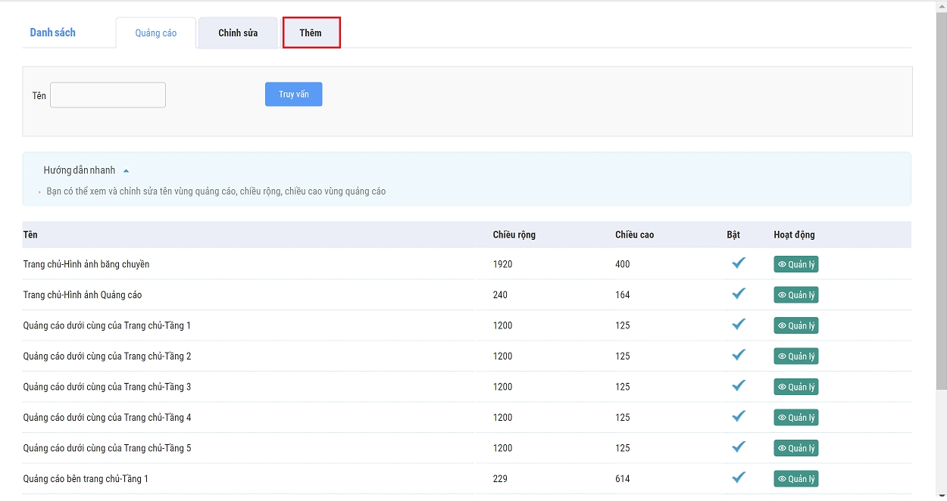Open Quản lý for Trang chủ-Tầng 2 row
Image resolution: width=947 pixels, height=501 pixels.
coord(795,356)
